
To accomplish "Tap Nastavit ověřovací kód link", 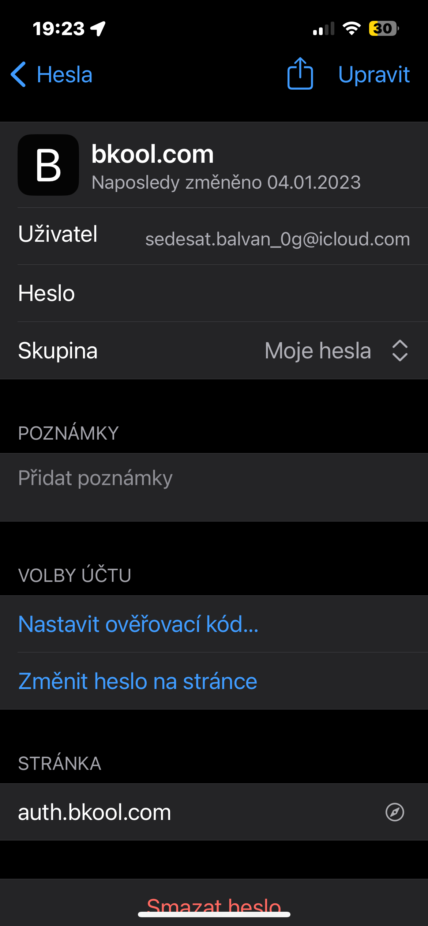I will (138, 624).
